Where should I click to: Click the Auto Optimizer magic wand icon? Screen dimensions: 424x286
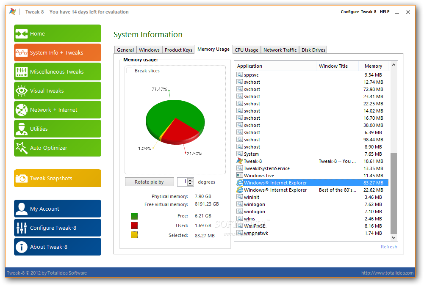pos(21,148)
